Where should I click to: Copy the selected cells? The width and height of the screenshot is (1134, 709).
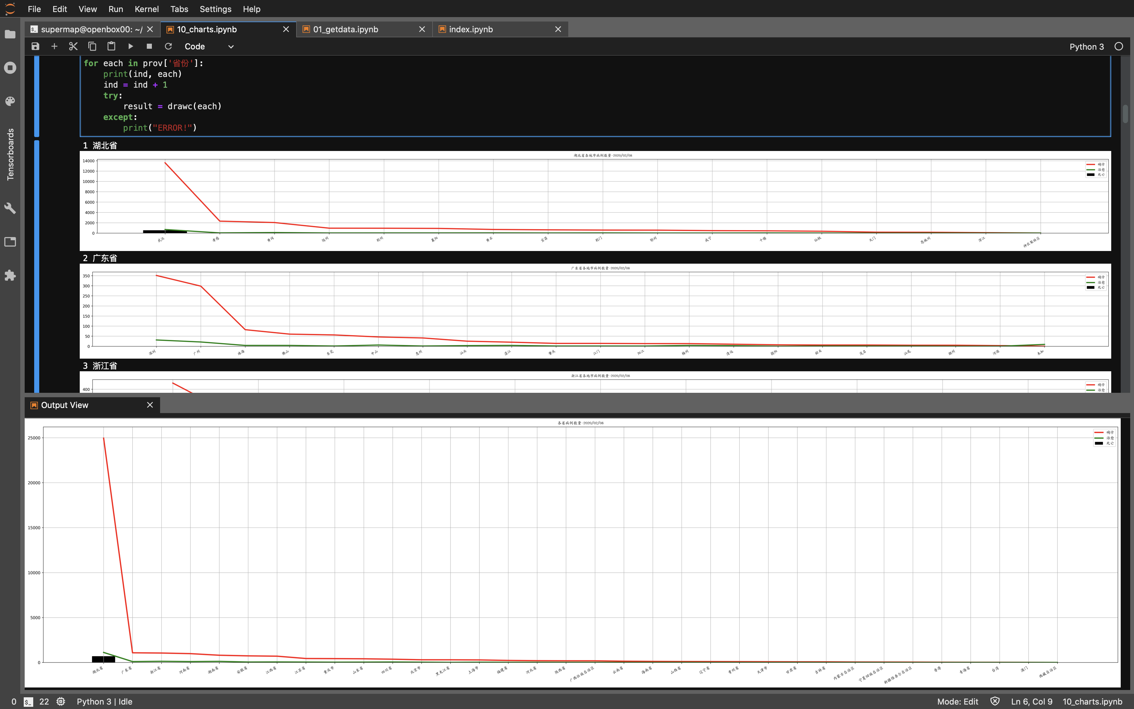[92, 47]
